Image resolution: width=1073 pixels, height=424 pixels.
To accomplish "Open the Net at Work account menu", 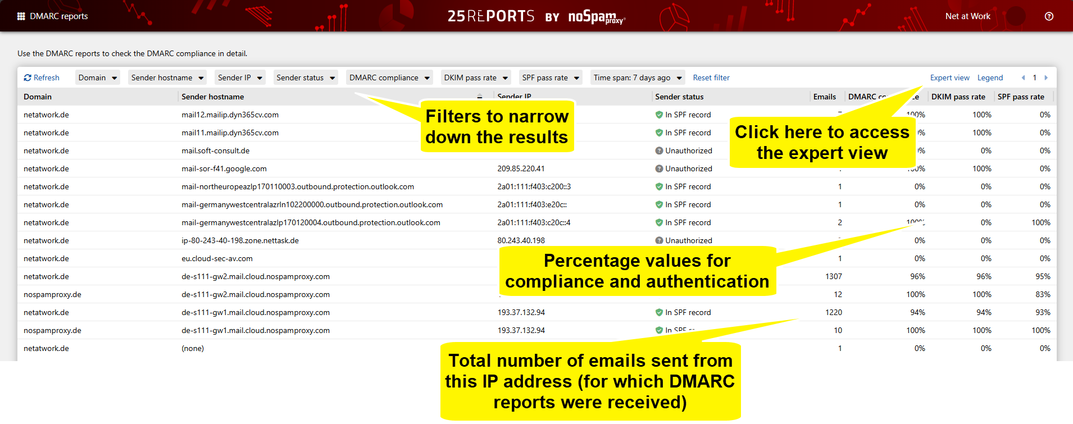I will coord(967,16).
